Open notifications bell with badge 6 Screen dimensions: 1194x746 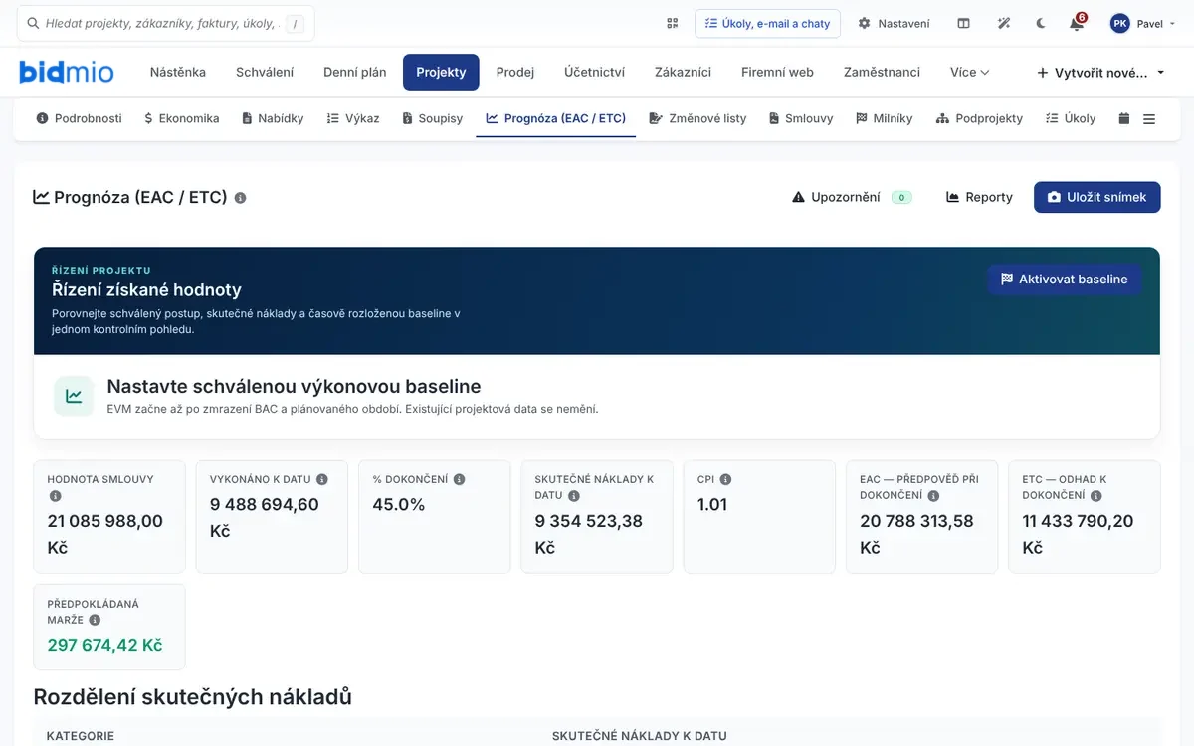(x=1077, y=23)
